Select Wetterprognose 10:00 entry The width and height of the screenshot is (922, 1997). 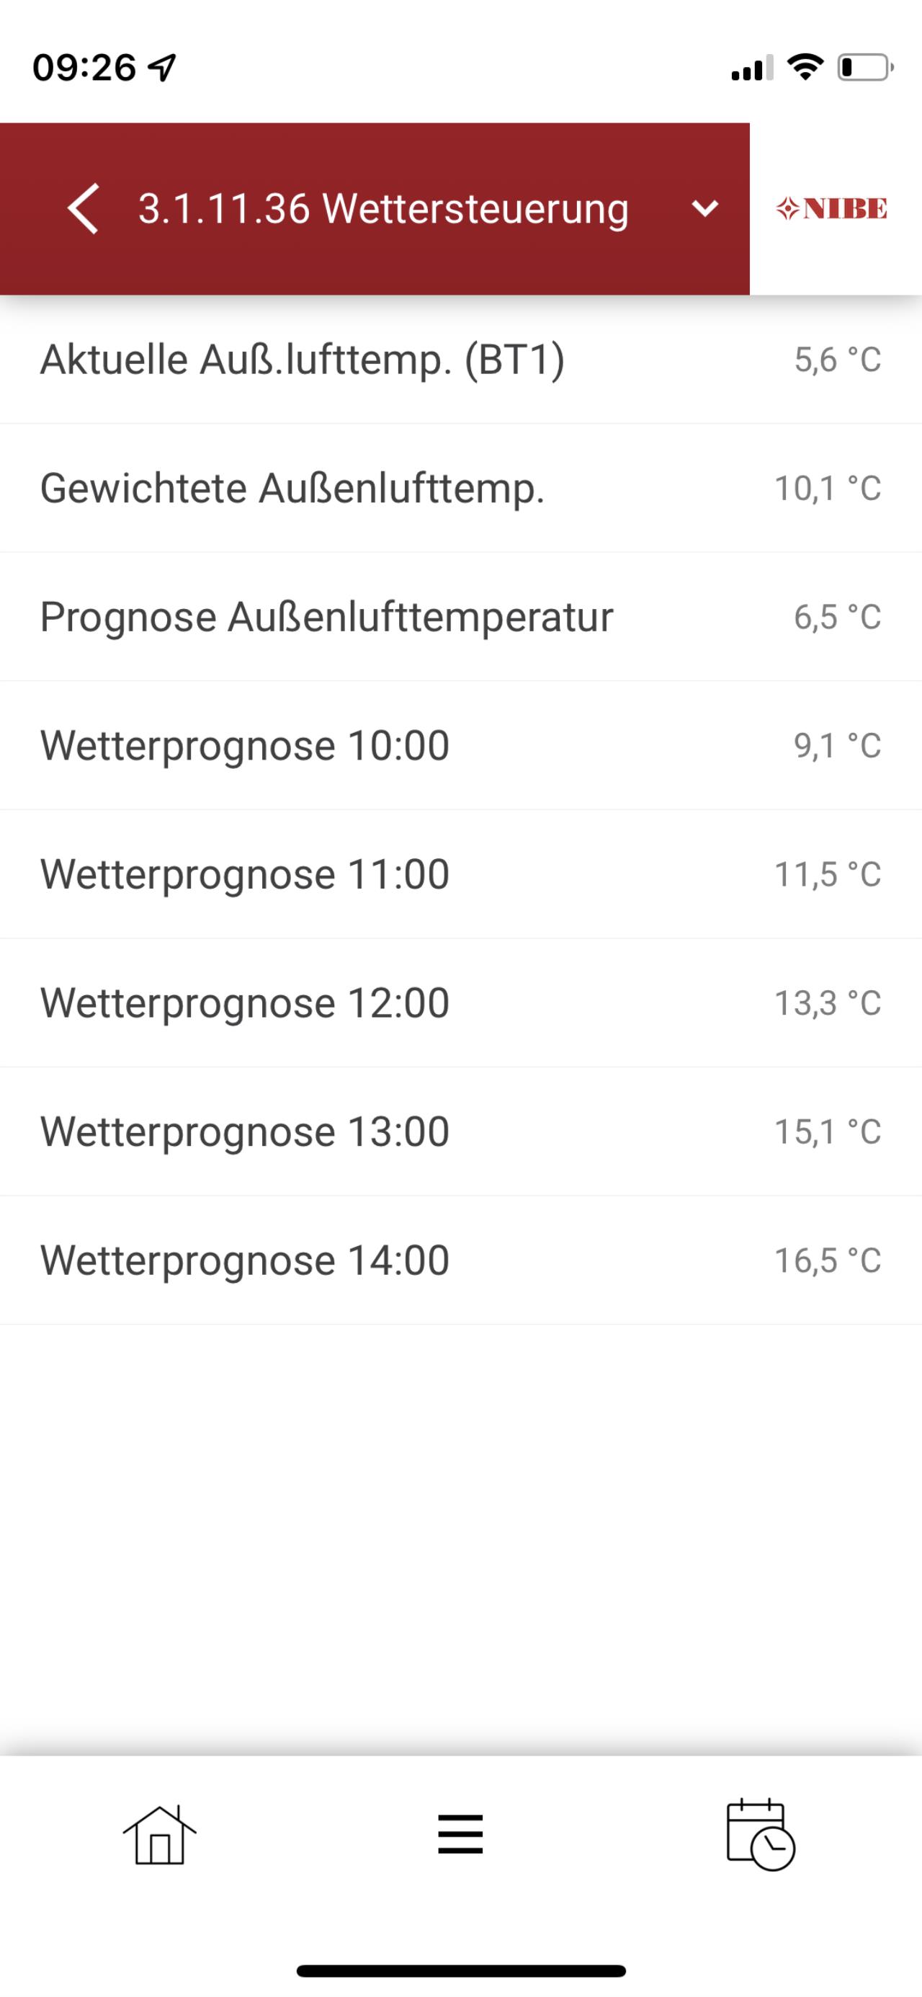tap(461, 746)
